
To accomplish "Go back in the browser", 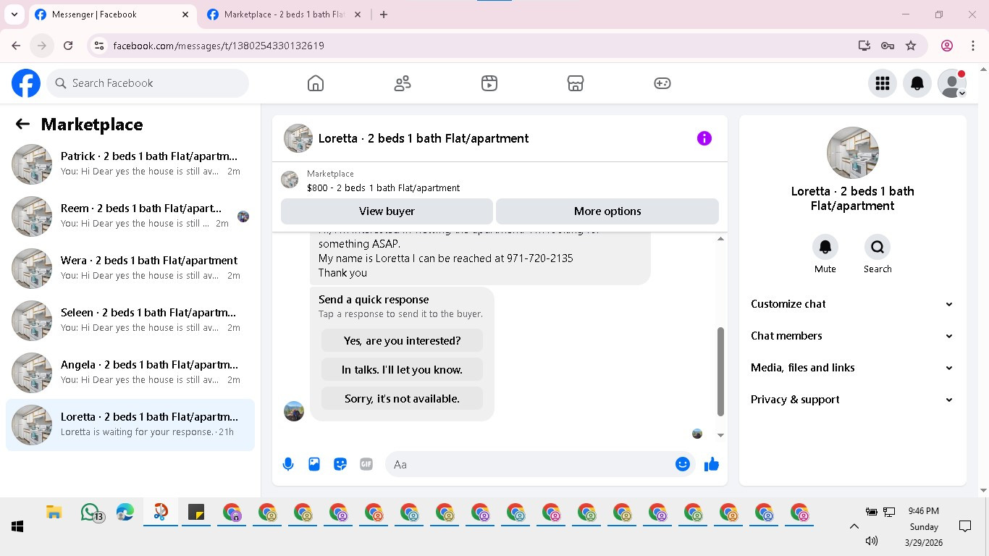I will 16,46.
